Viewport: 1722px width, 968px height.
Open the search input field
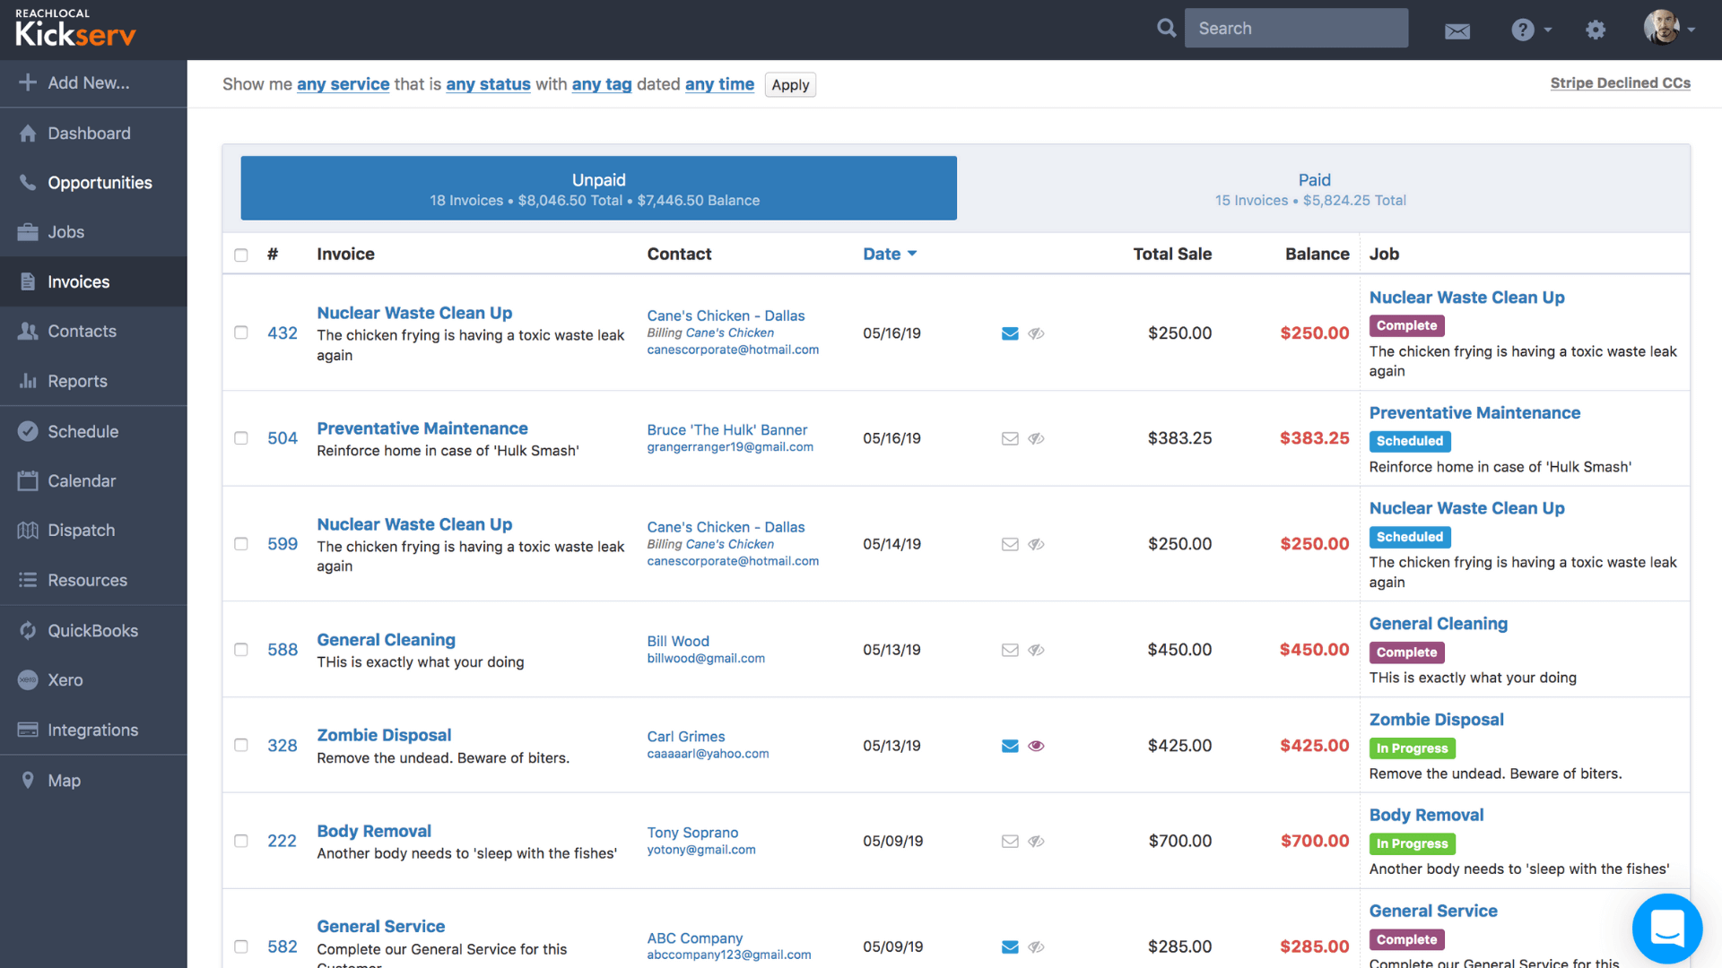(1298, 27)
